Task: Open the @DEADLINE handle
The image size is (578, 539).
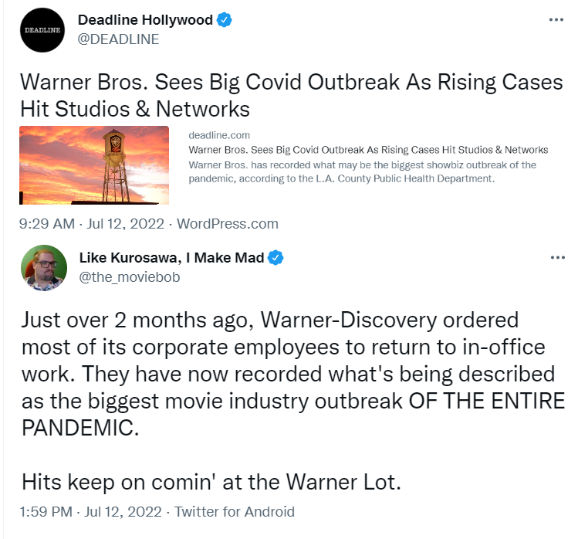Action: tap(118, 39)
